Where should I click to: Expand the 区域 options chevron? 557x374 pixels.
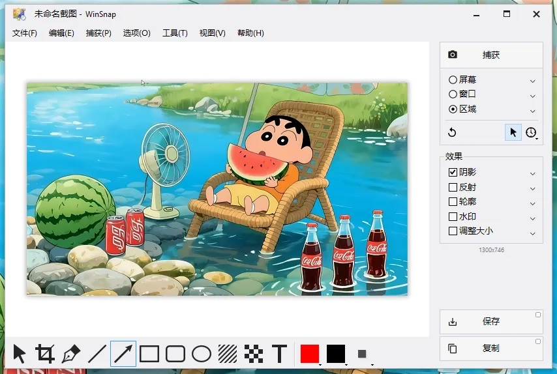(x=532, y=111)
